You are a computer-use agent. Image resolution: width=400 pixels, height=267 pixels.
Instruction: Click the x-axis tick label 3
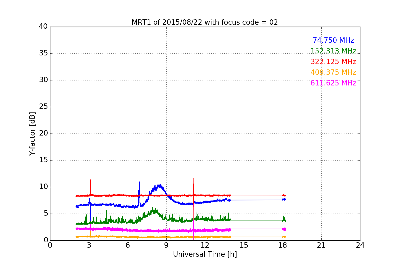[89, 245]
